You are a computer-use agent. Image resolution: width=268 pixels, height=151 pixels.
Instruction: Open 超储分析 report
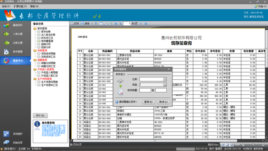46,44
